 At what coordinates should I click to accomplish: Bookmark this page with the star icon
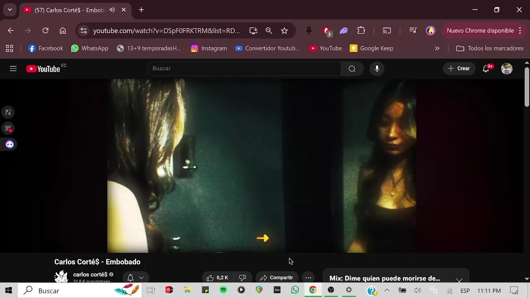pos(284,31)
